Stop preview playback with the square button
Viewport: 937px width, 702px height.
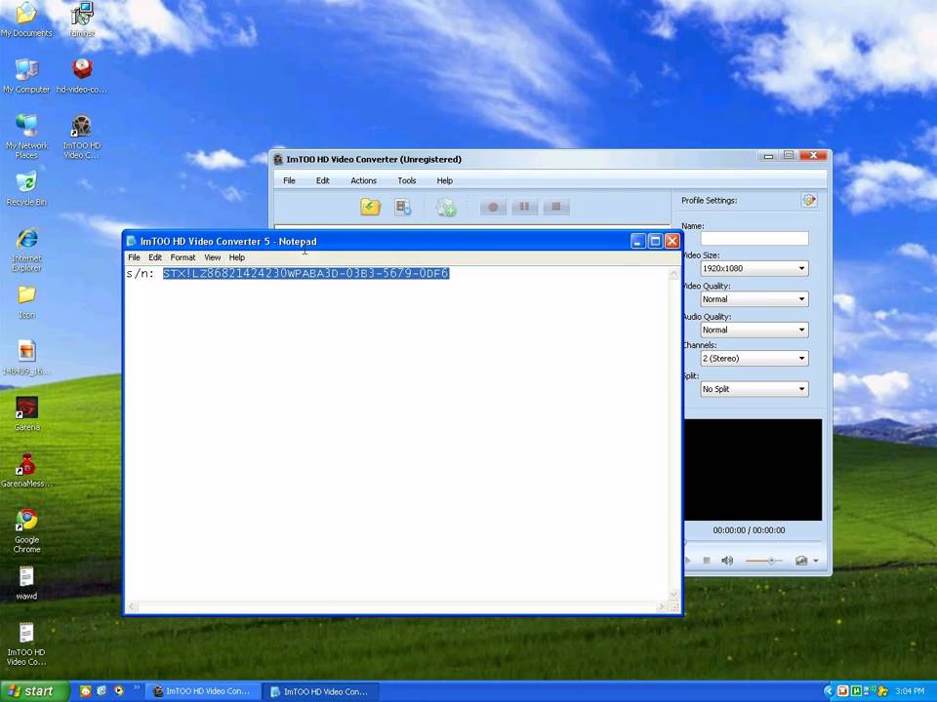click(707, 561)
